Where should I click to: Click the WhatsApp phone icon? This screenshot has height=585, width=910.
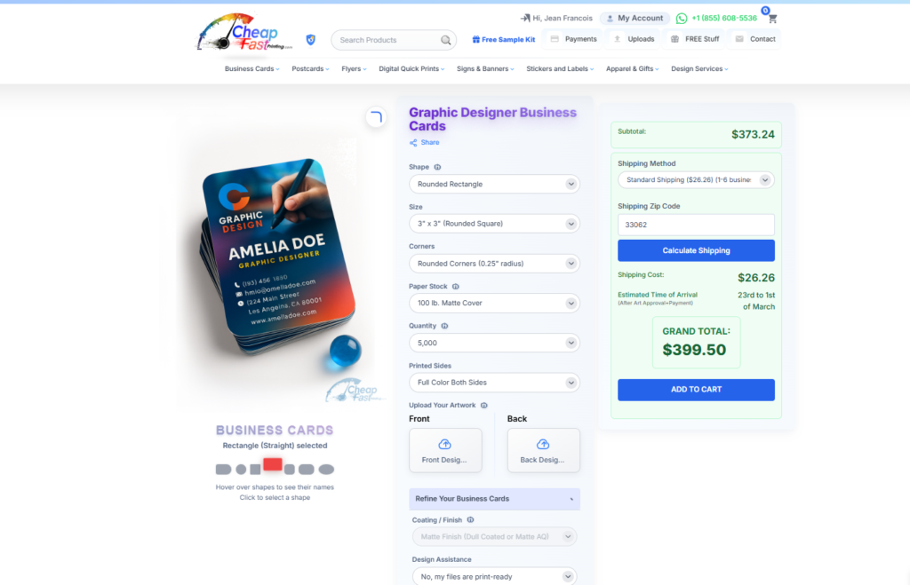coord(682,19)
